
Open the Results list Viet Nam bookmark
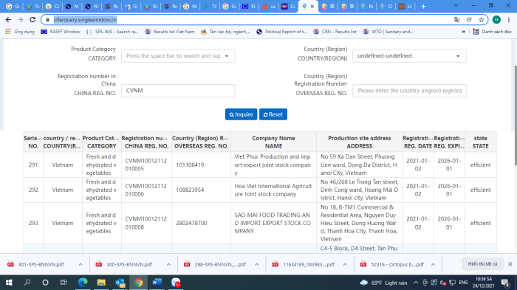point(169,32)
